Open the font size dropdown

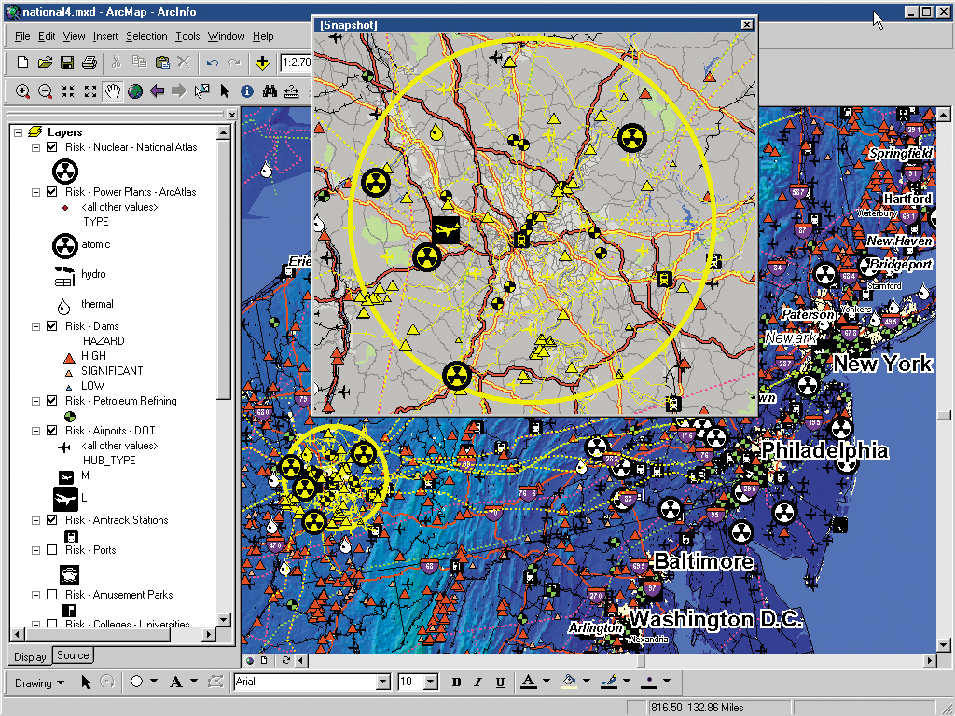click(432, 682)
